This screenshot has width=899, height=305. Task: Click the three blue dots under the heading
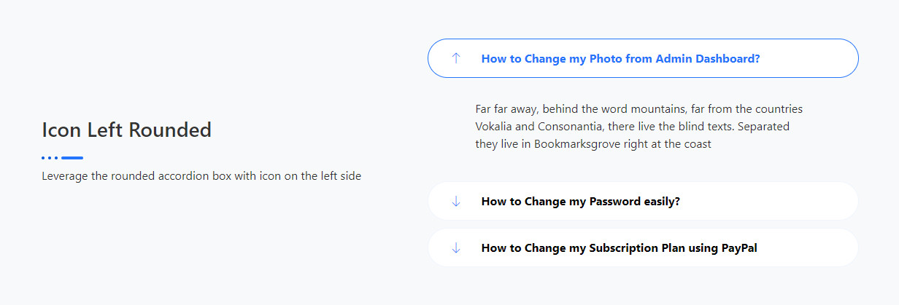point(50,158)
